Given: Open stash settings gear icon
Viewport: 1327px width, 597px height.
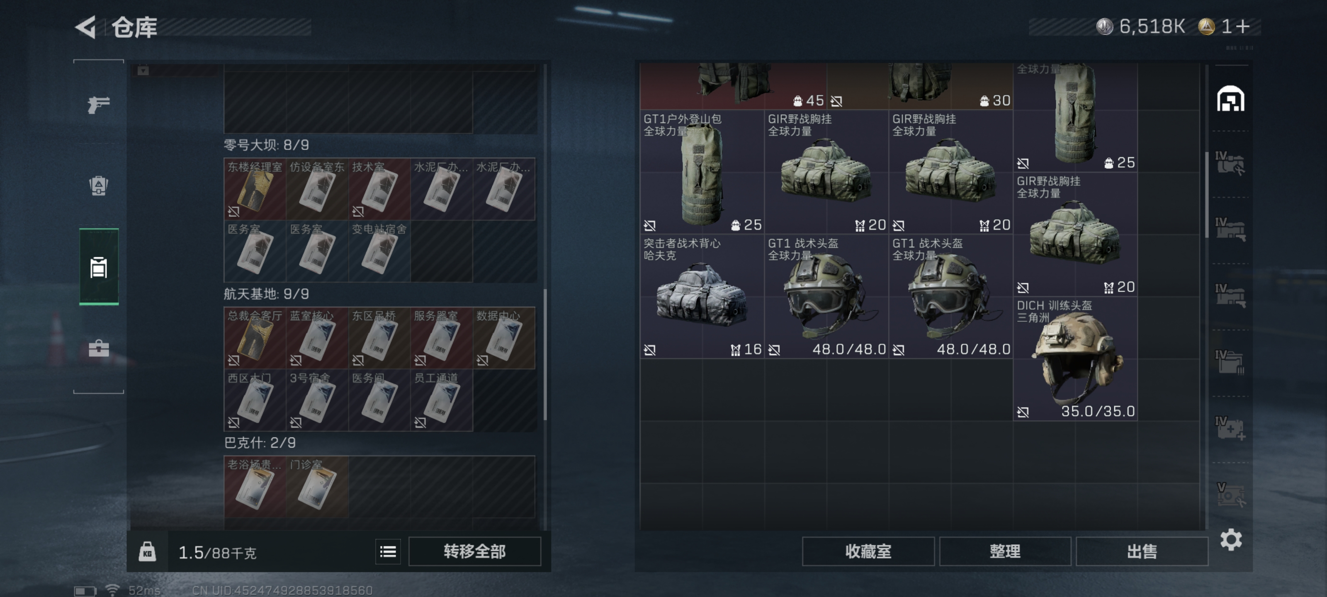Looking at the screenshot, I should pos(1231,540).
